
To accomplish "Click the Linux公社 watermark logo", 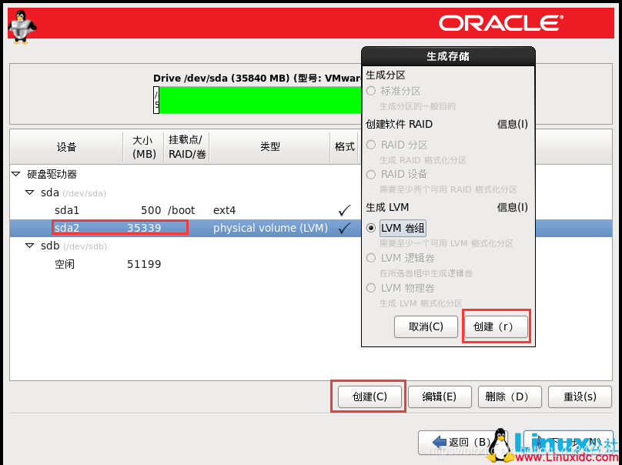I will click(570, 445).
